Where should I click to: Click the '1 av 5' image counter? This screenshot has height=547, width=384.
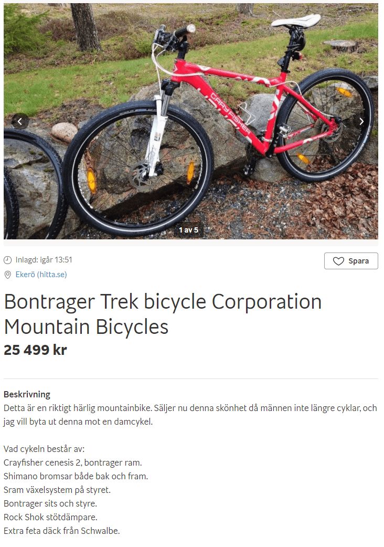tap(188, 230)
